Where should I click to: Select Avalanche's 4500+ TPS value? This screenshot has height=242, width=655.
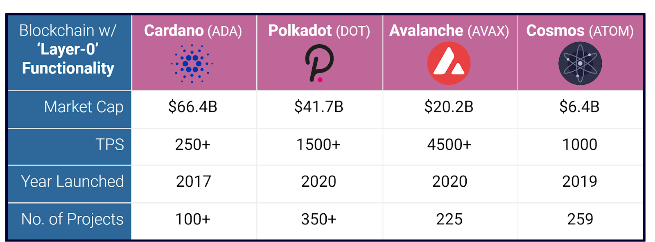[449, 145]
